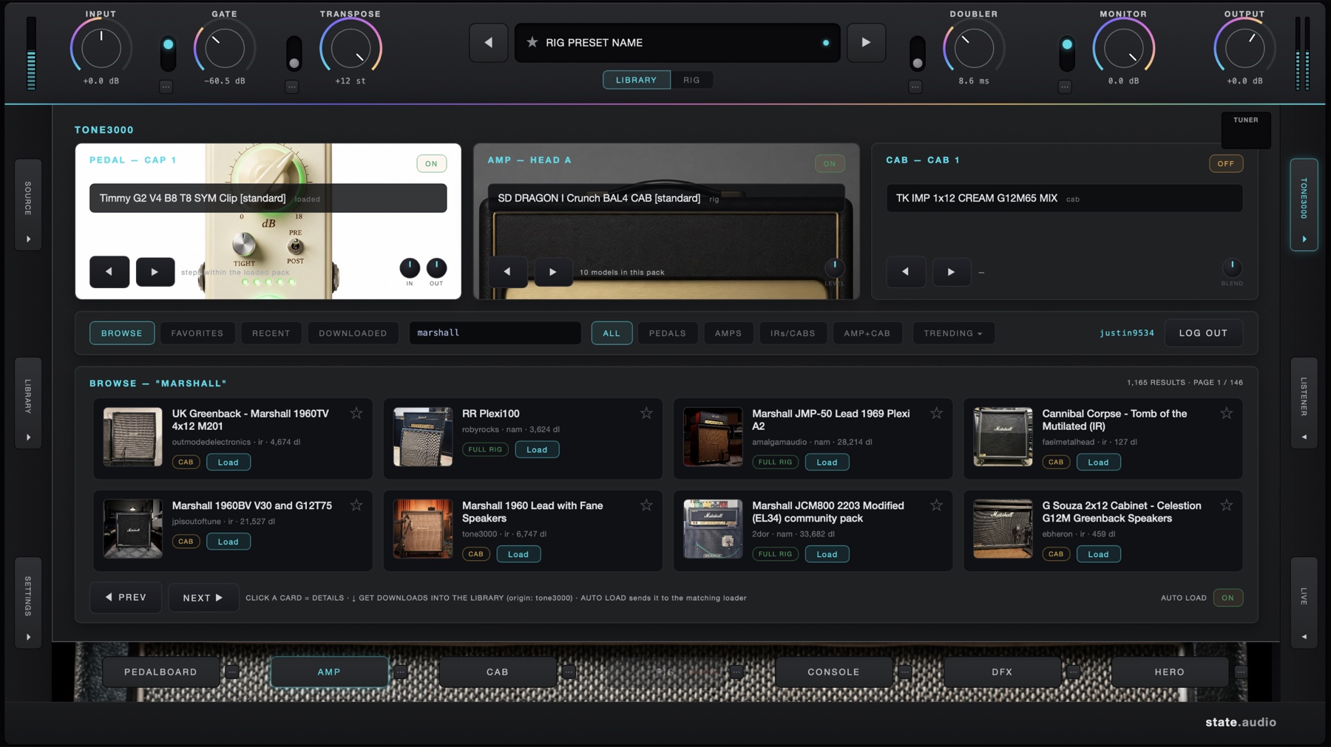Star the UK Greenback Marshall 1960TV card
The height and width of the screenshot is (747, 1331).
(x=356, y=413)
